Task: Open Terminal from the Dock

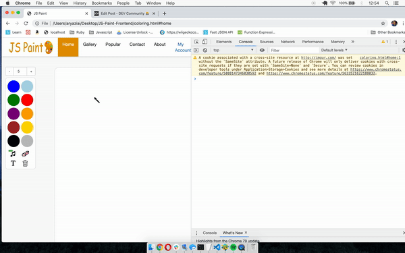Action: click(200, 248)
